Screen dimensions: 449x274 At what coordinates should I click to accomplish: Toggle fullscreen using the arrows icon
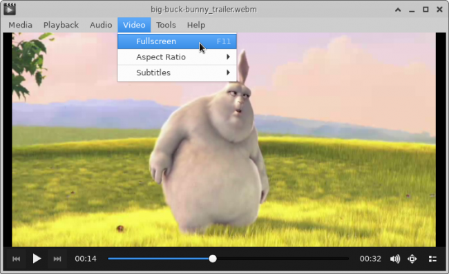pyautogui.click(x=412, y=259)
